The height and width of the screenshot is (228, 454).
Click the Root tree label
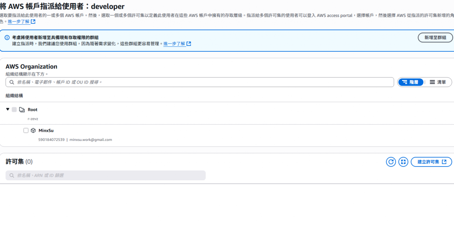point(32,110)
